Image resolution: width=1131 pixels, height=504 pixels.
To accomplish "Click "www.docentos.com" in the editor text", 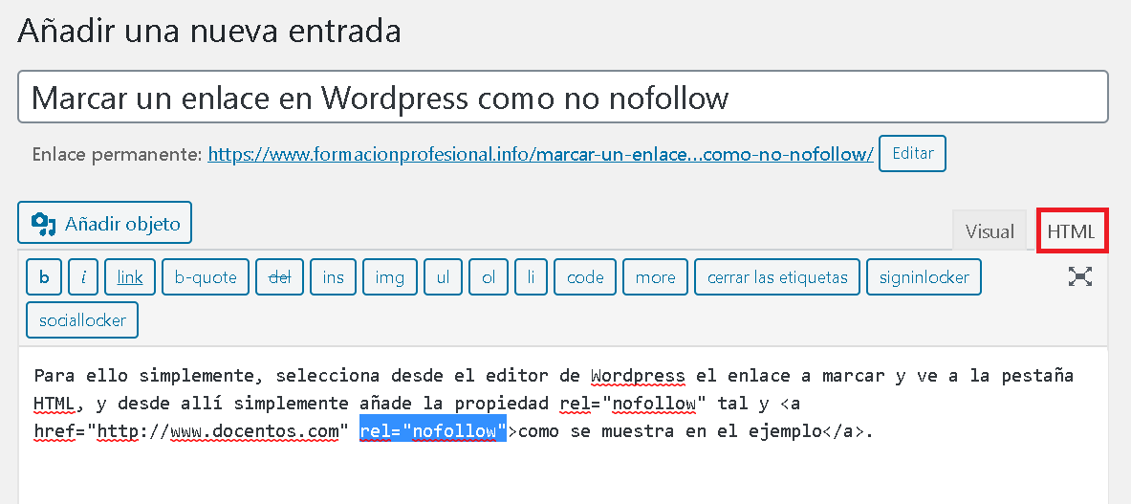I will (x=254, y=431).
